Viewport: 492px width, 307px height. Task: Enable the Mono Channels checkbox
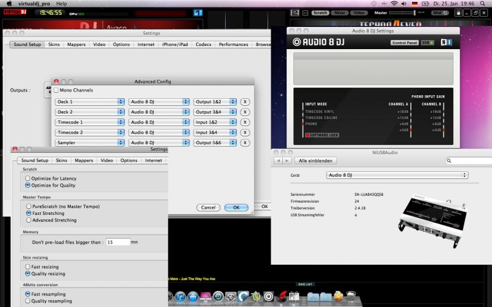point(56,90)
